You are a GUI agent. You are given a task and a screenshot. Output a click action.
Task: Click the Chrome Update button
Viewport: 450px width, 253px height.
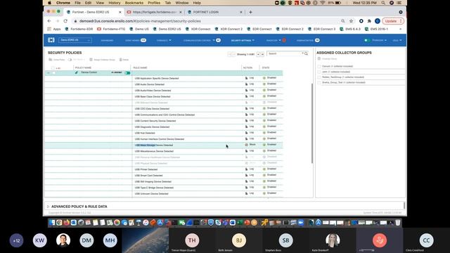tap(393, 21)
